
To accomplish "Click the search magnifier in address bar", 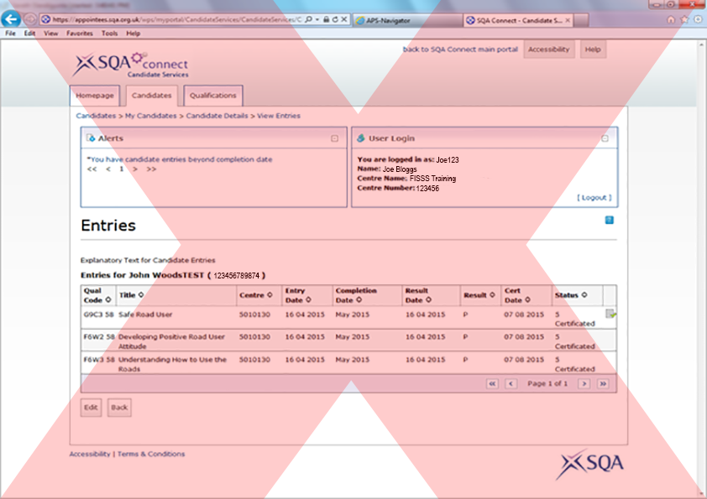I will pyautogui.click(x=309, y=19).
